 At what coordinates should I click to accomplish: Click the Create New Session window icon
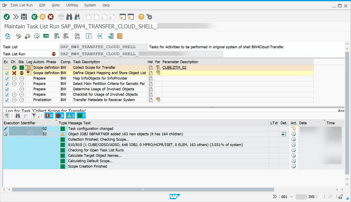click(x=122, y=17)
